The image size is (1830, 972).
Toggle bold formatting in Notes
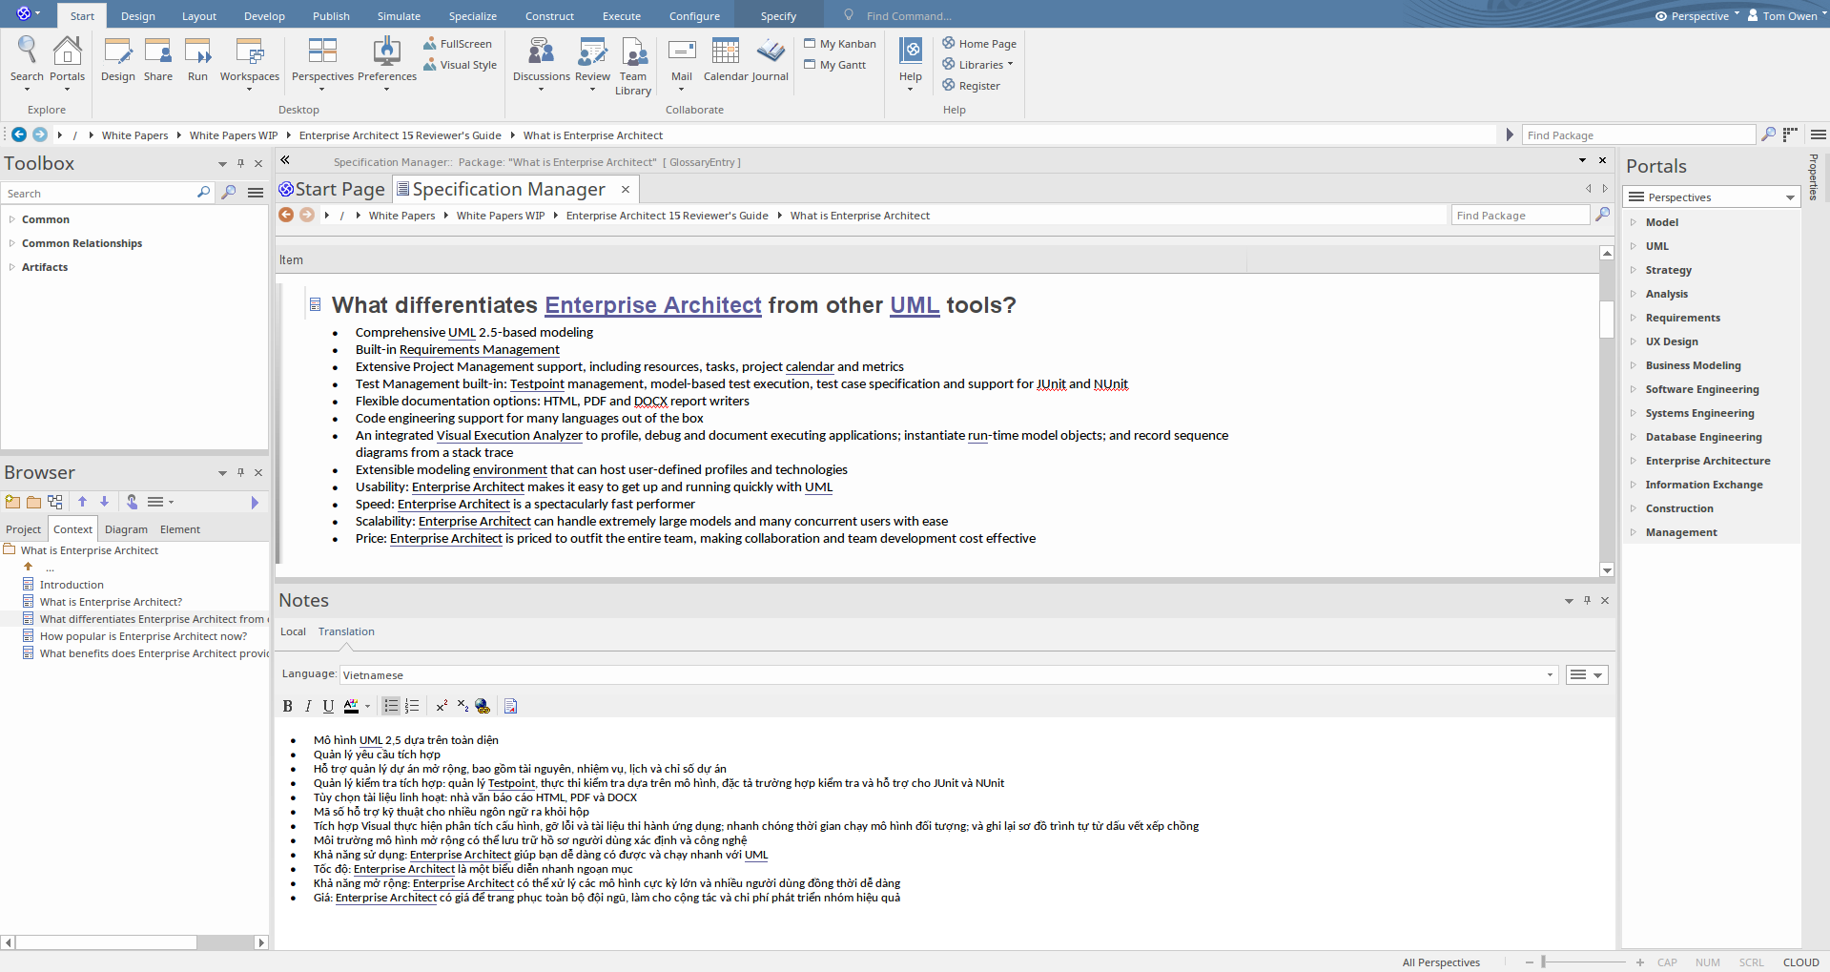[x=287, y=706]
